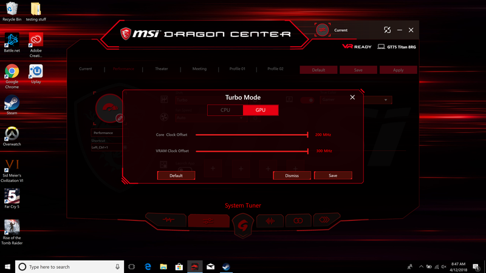The width and height of the screenshot is (486, 273).
Task: Click the Apply button
Action: coord(399,70)
